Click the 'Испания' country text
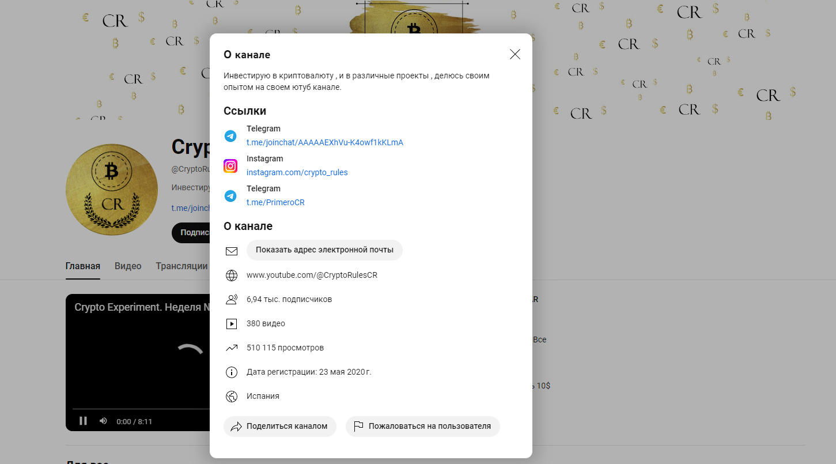 click(263, 396)
